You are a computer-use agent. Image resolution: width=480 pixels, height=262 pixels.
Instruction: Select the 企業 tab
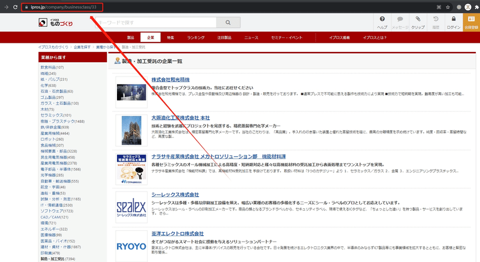click(x=151, y=38)
